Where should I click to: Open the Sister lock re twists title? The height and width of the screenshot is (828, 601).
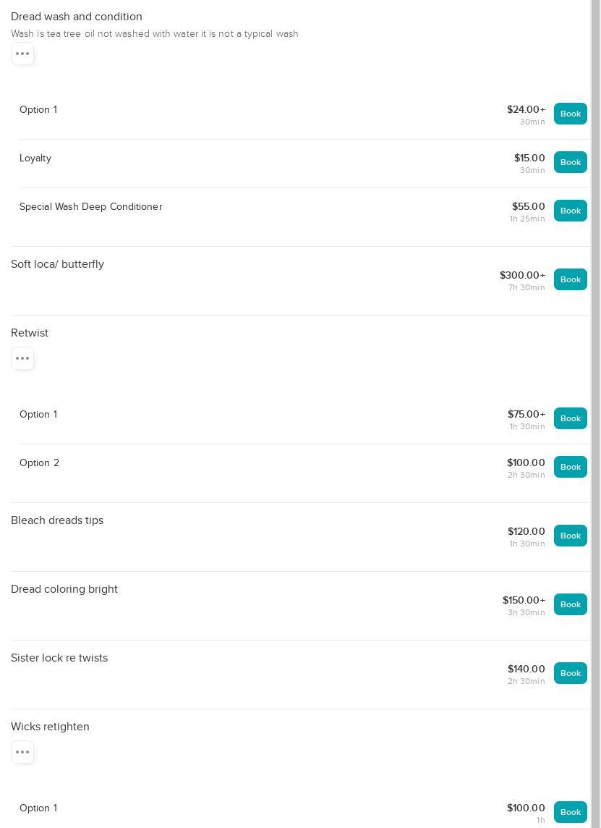point(59,658)
